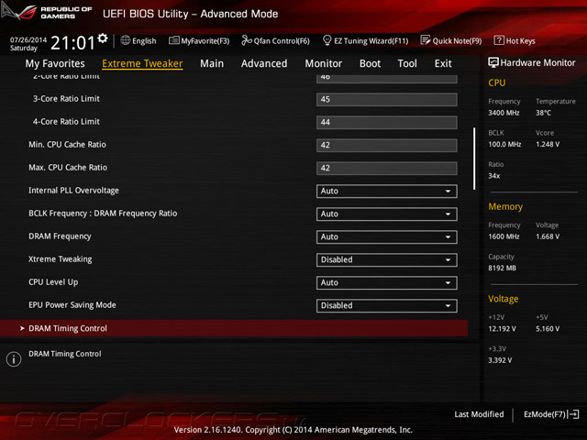Screen dimensions: 587x440
Task: Select the 3-Core Ratio Limit label
Action: tap(66, 99)
